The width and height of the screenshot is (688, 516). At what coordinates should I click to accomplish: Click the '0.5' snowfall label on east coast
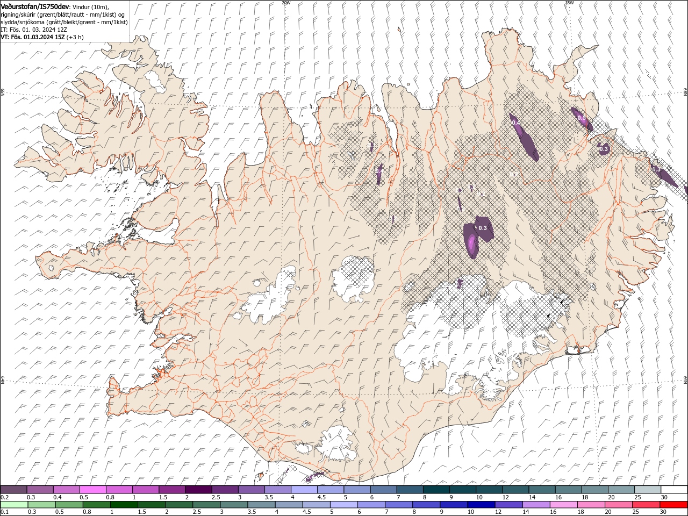(581, 118)
